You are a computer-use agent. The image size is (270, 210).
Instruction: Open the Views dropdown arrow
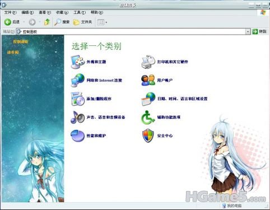(106, 22)
